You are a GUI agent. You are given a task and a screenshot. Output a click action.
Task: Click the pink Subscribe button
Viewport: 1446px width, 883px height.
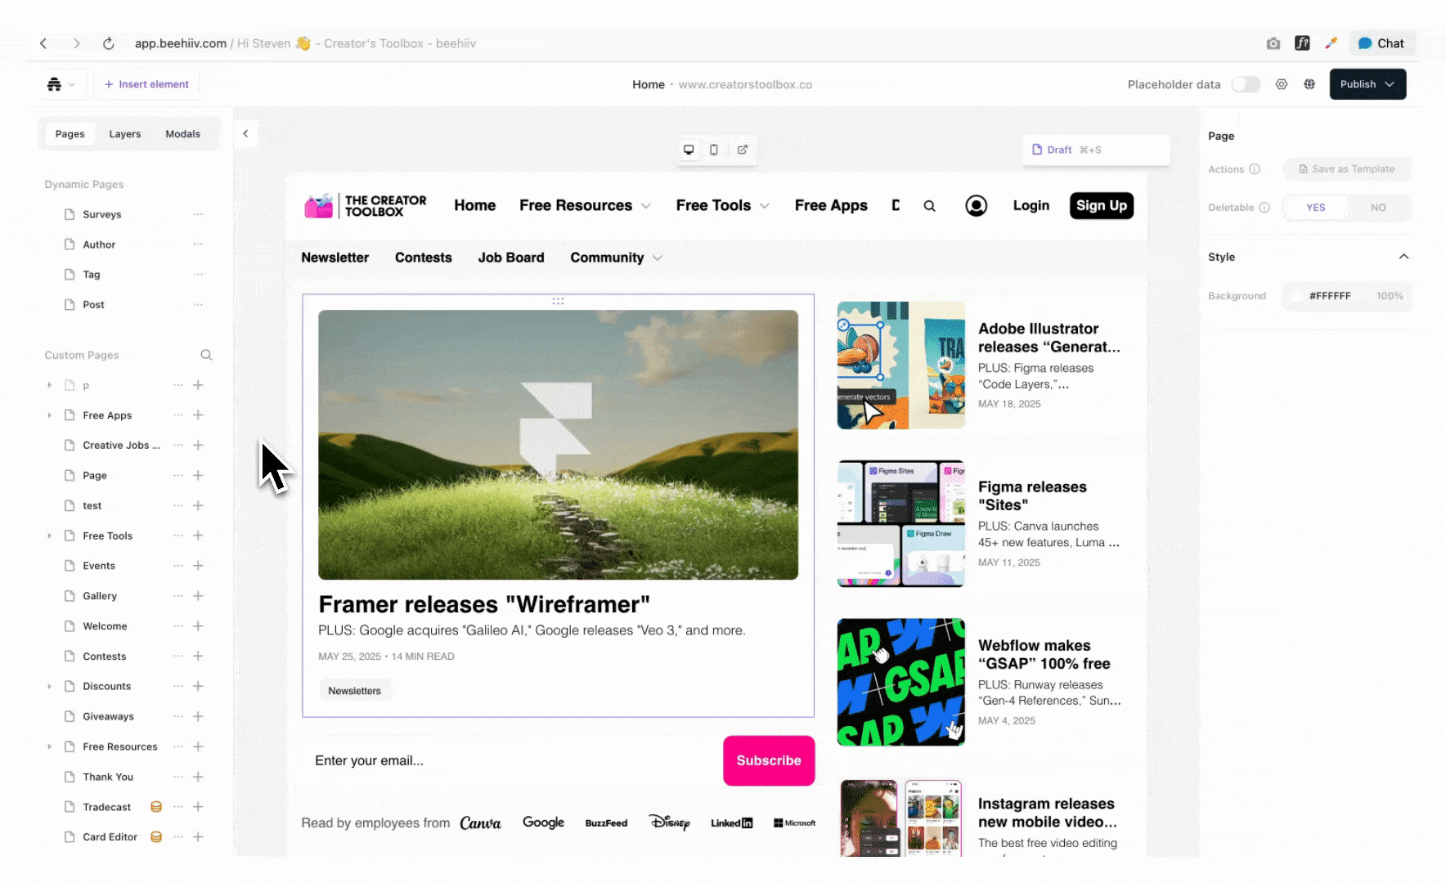click(769, 760)
